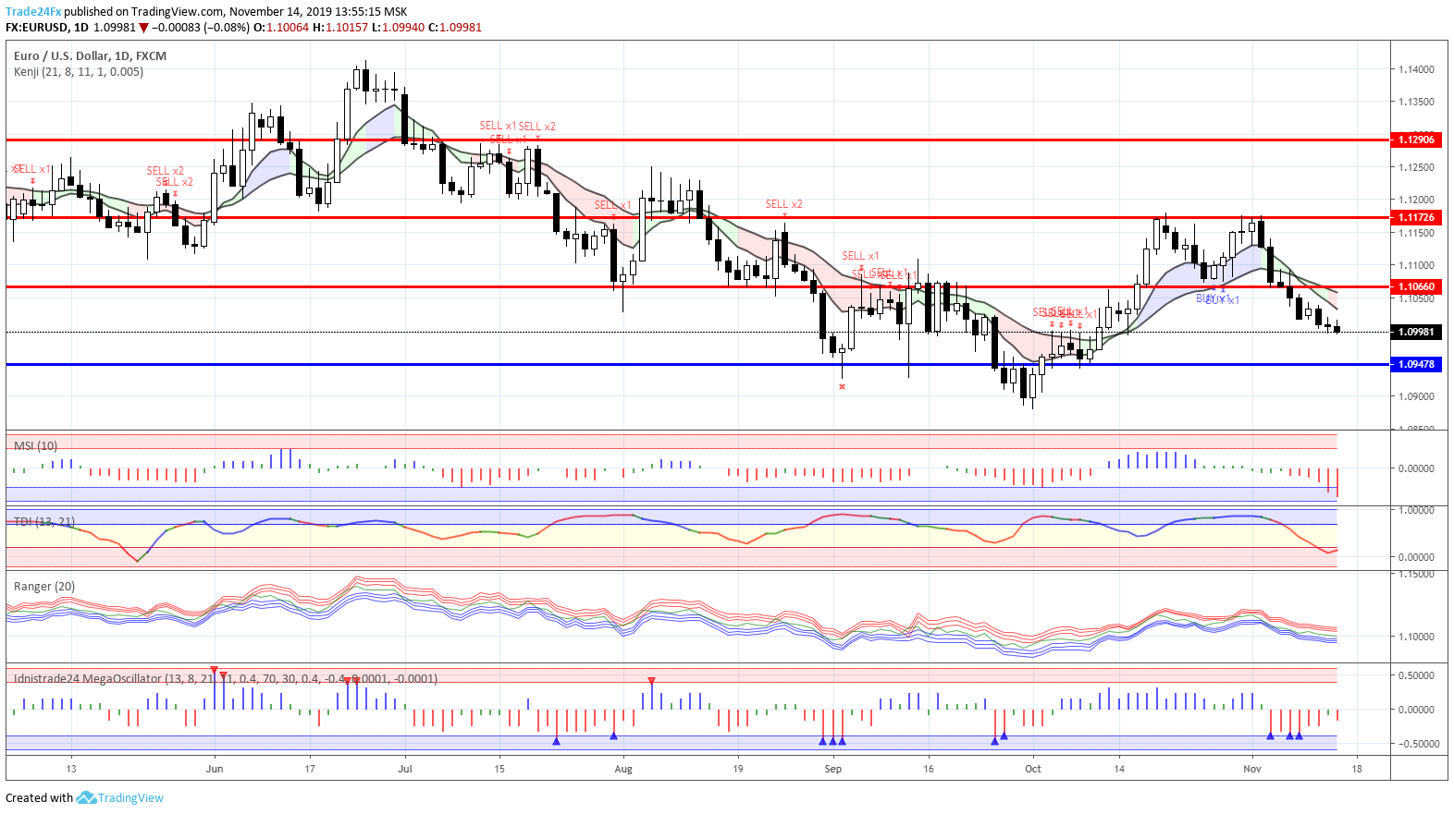
Task: Click the red down triangle above August oscillator
Action: (x=651, y=681)
